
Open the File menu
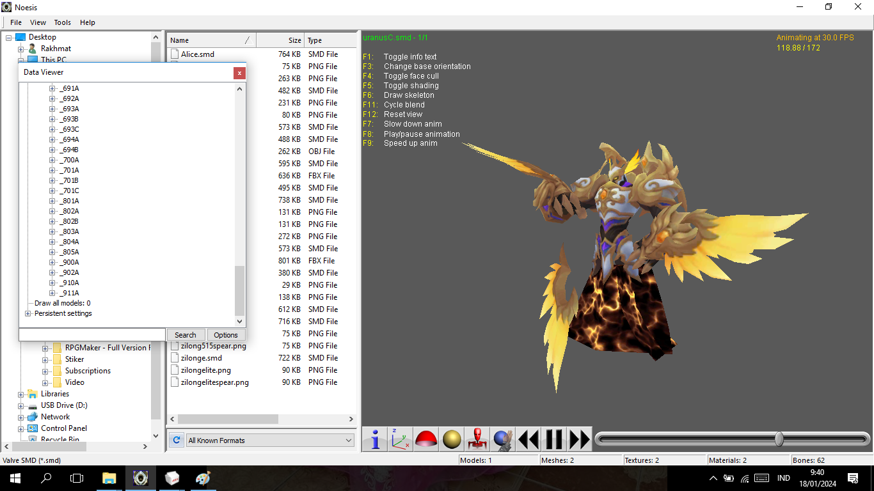(x=16, y=22)
